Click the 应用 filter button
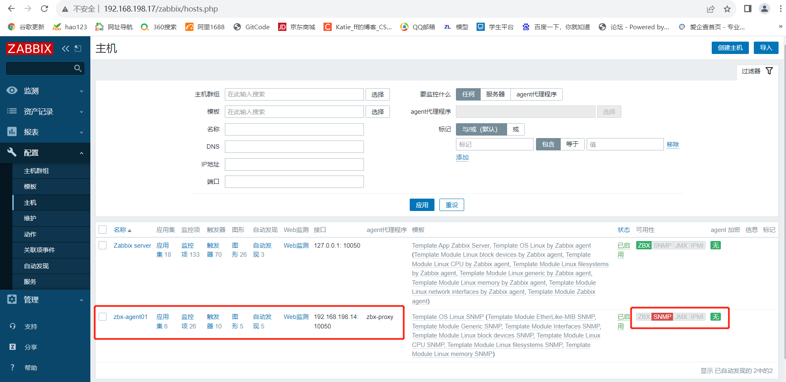The image size is (786, 382). [422, 205]
